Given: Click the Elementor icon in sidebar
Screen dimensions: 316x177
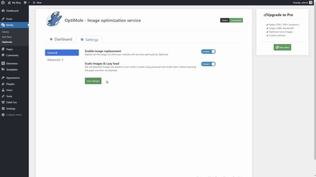Looking at the screenshot, I should point(3,63).
